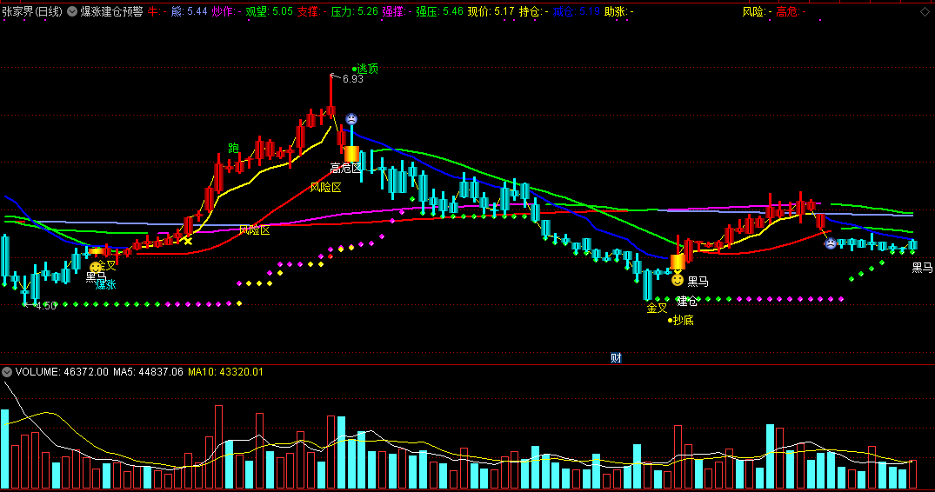This screenshot has width=935, height=492.
Task: Click the MA10: 43320.01 readout
Action: click(225, 372)
